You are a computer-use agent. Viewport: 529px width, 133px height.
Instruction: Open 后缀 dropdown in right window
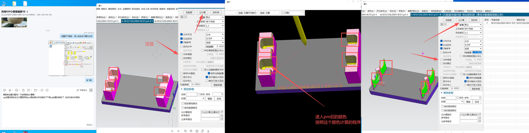click(455, 102)
